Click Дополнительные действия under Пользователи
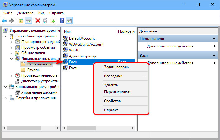The image size is (220, 140). tap(170, 46)
